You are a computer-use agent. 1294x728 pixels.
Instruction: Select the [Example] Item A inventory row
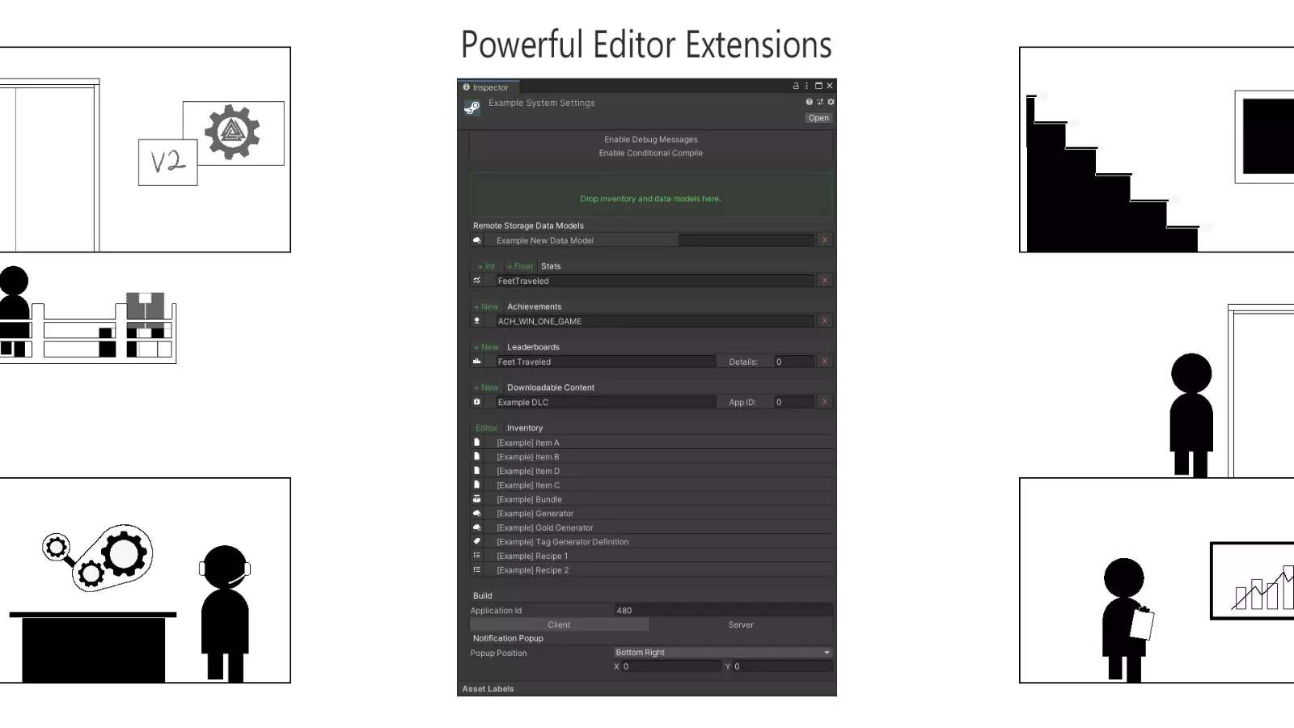(651, 442)
